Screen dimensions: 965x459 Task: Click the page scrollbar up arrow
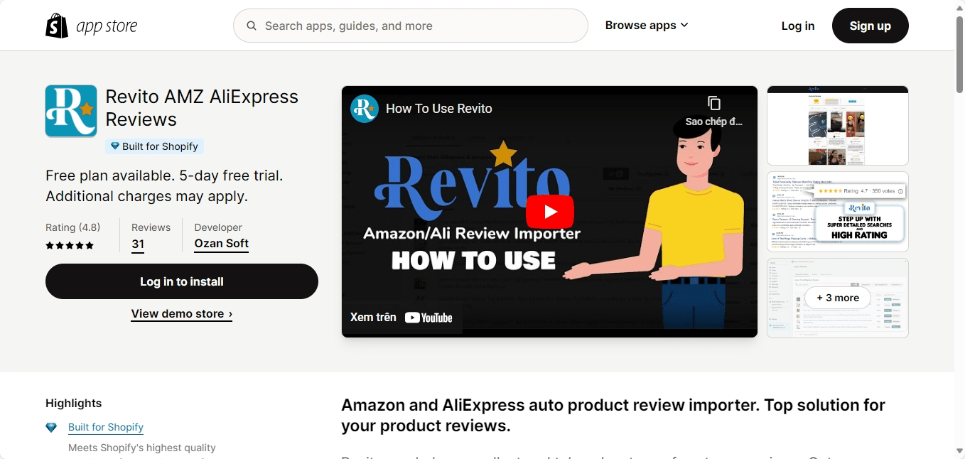pos(959,6)
